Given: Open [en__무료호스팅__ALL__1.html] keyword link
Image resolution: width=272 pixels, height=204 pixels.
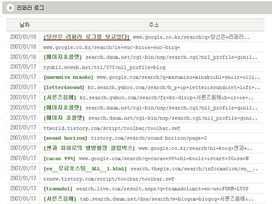Looking at the screenshot, I should click(x=85, y=169).
